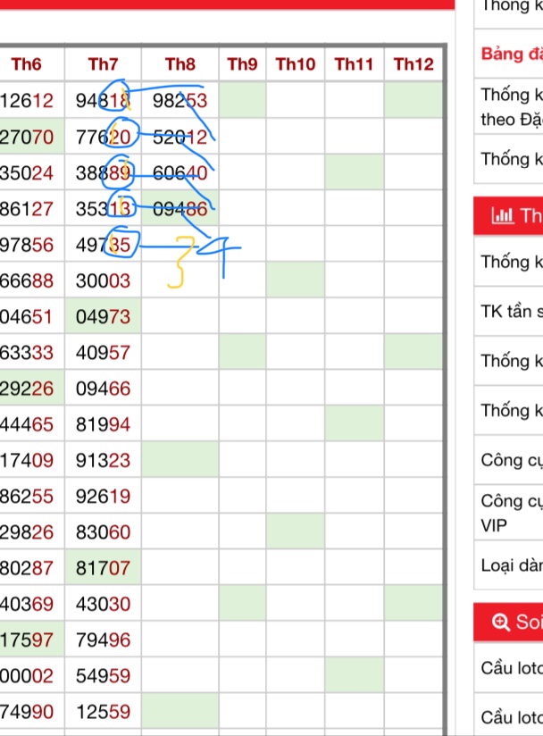This screenshot has width=543, height=736.
Task: Select the 30003 cell in Th7 column
Action: [x=104, y=280]
